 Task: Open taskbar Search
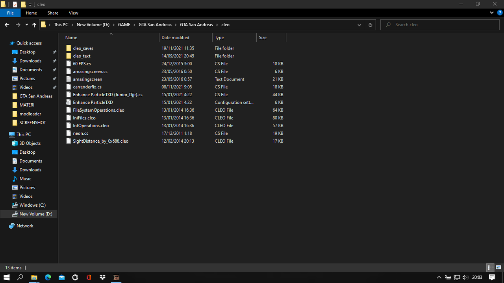[x=20, y=277]
